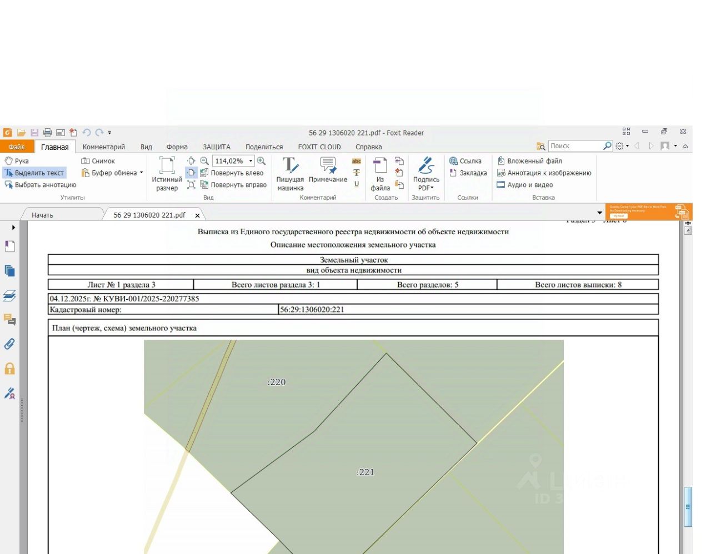Select the underline U text tool
The width and height of the screenshot is (711, 554).
point(357,184)
